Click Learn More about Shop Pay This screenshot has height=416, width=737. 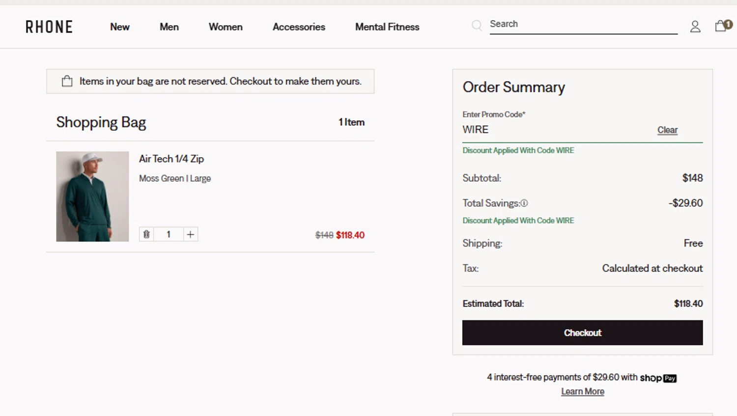pos(583,391)
